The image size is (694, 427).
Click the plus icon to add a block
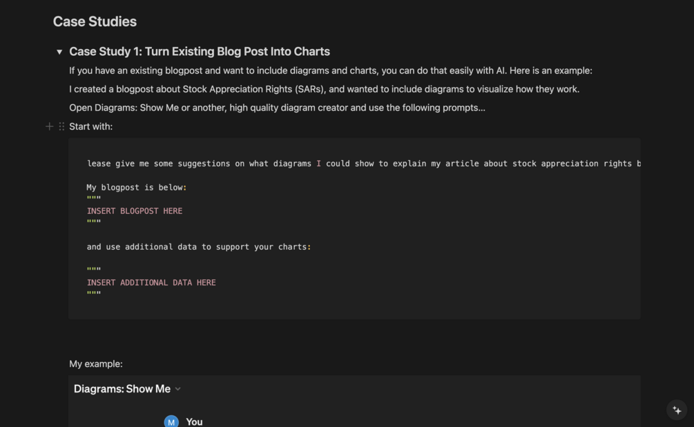click(x=49, y=126)
